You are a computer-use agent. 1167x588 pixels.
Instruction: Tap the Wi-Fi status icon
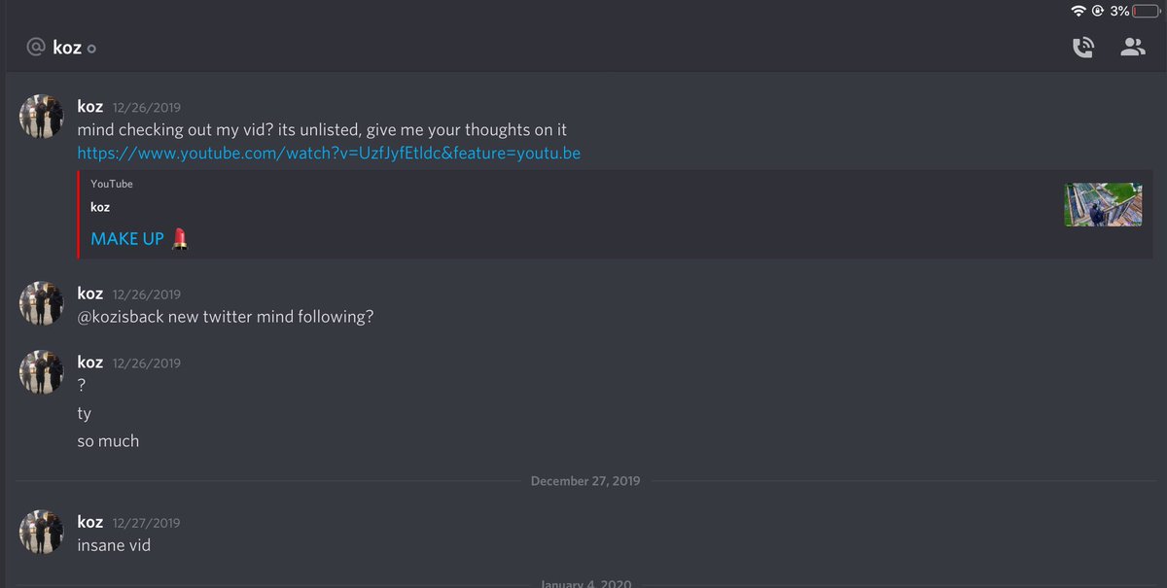coord(1078,11)
